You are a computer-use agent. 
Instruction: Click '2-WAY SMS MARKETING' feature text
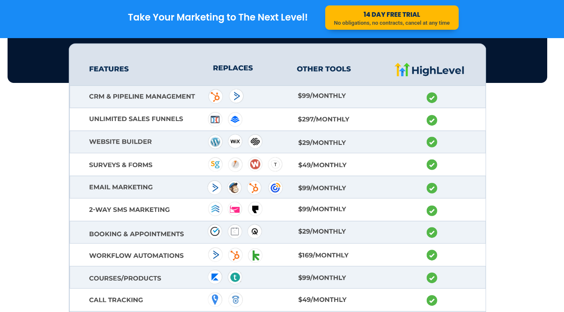click(x=130, y=210)
